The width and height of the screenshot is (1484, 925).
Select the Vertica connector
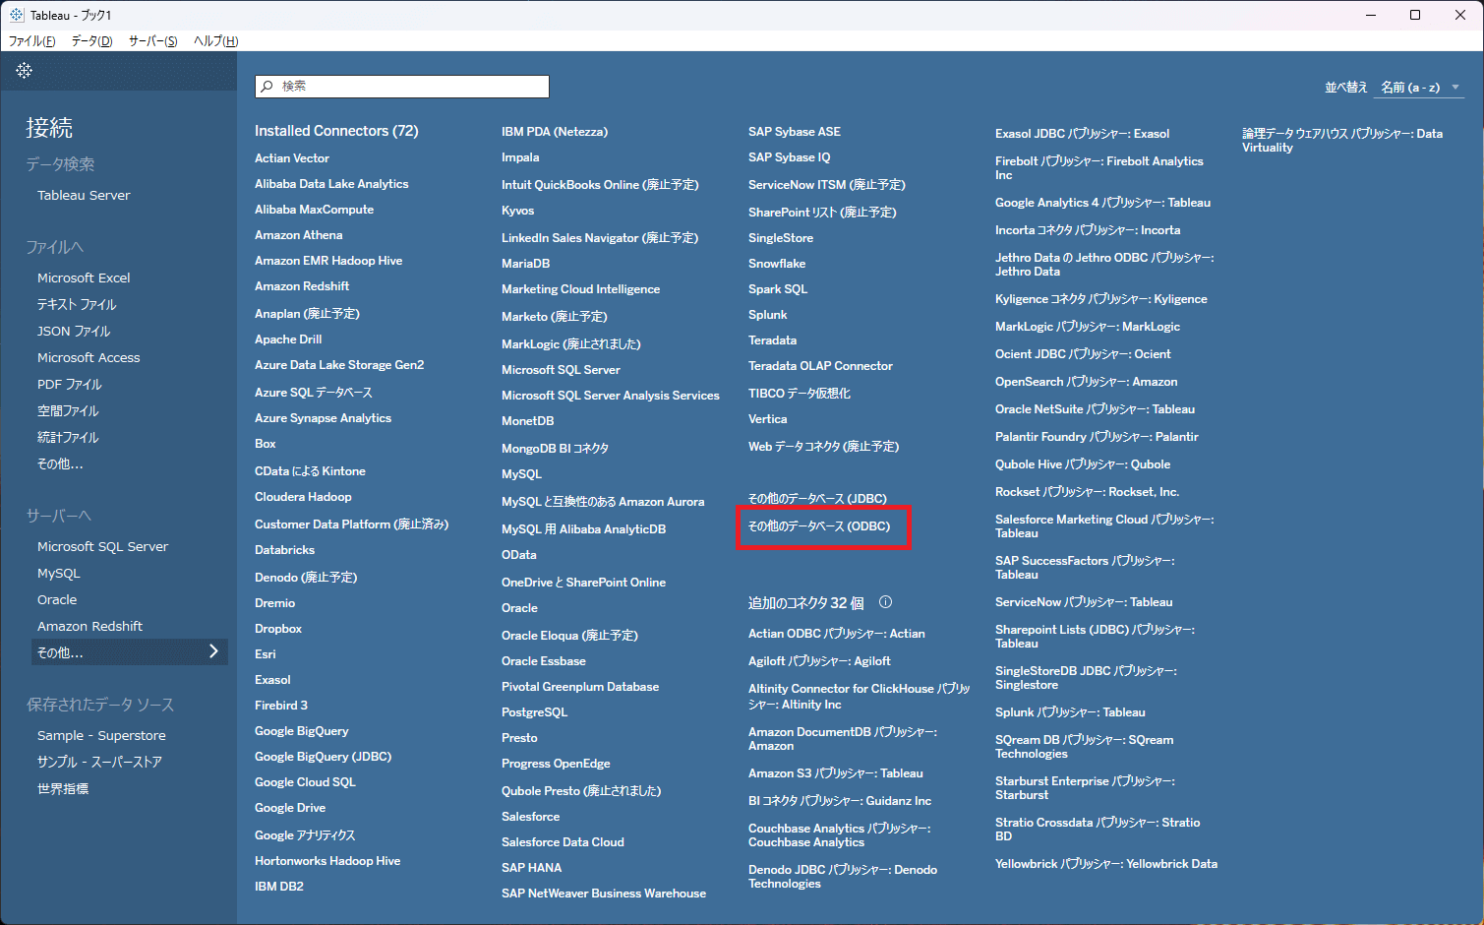[x=768, y=419]
